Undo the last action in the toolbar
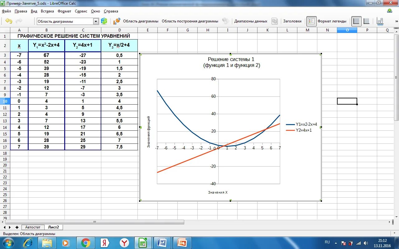The image size is (399, 249). pos(9,21)
